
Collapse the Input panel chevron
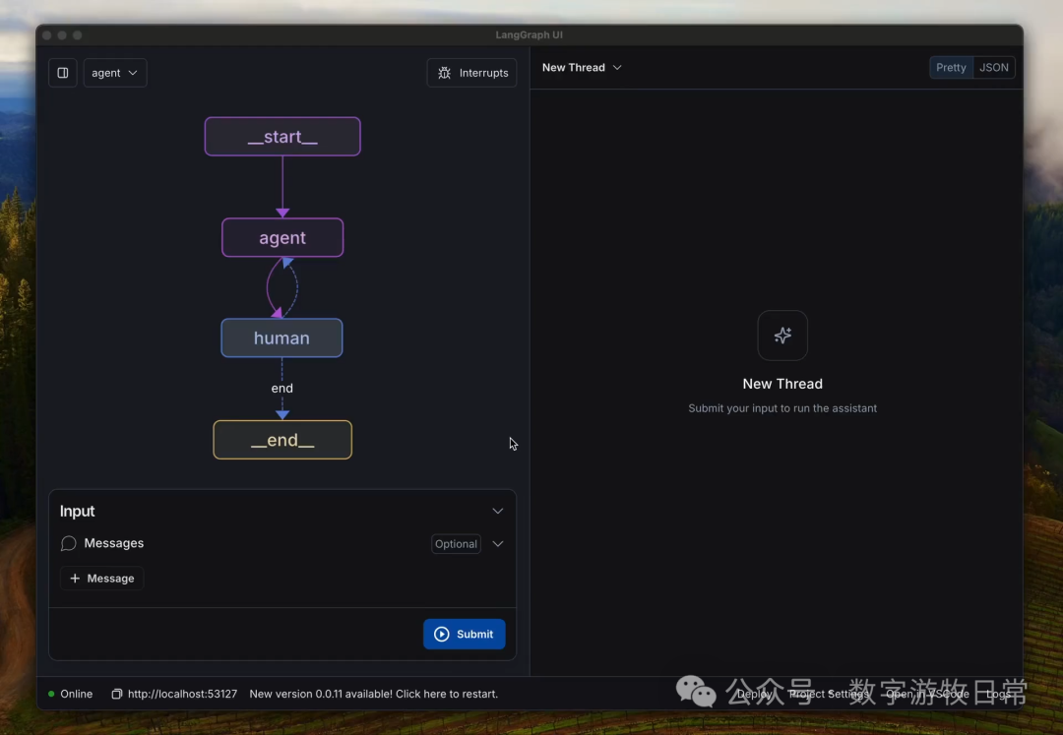[498, 512]
